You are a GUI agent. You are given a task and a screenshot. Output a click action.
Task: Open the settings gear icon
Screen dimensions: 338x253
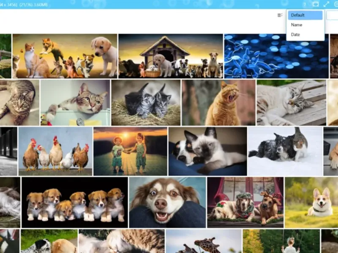pyautogui.click(x=336, y=4)
